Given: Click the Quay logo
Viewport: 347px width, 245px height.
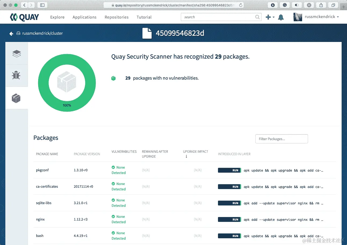Looking at the screenshot, I should (x=24, y=17).
